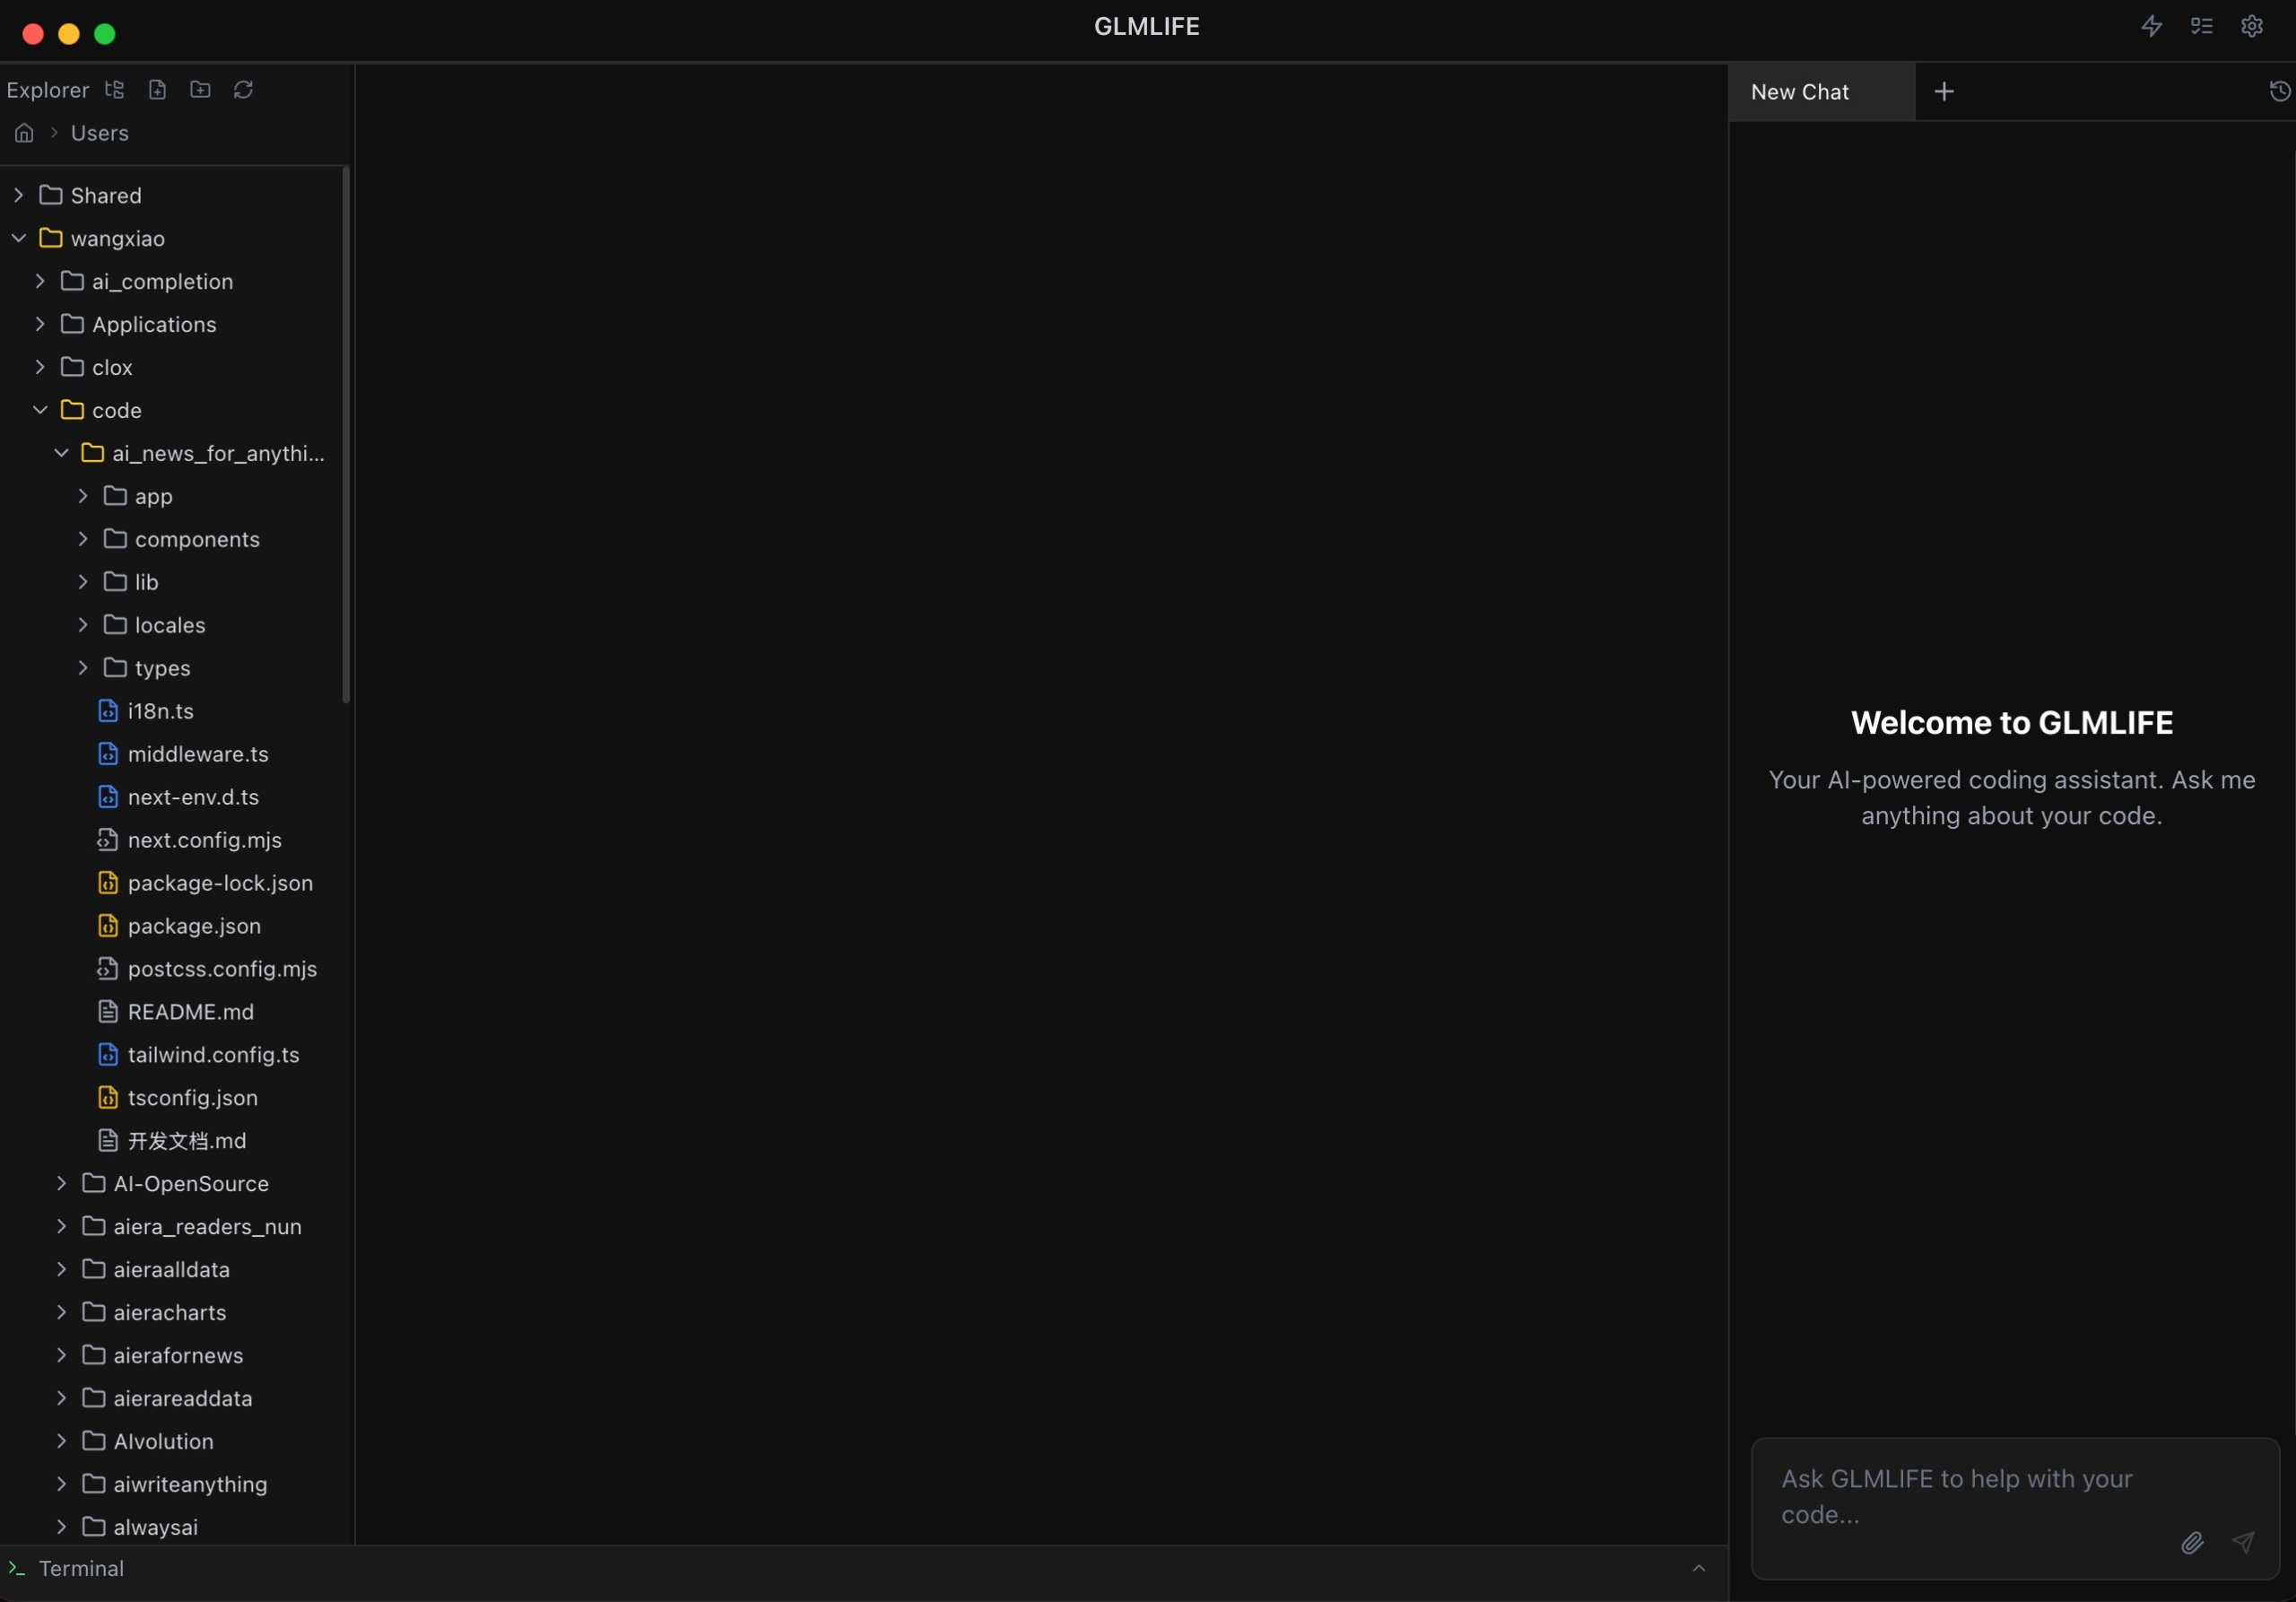The image size is (2296, 1602).
Task: Expand the Shared folder
Action: pos(19,196)
